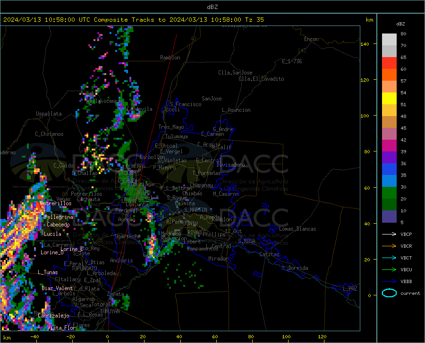425x343 pixels.
Task: Pick the magenta 39 dBZ color swatch
Action: (x=389, y=146)
